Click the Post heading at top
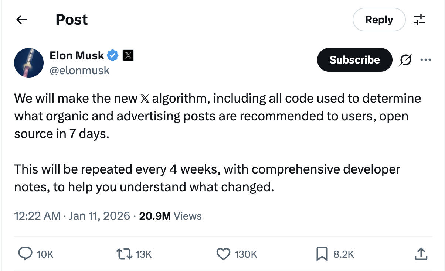 (72, 20)
